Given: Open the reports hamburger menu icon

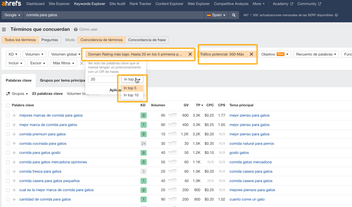Looking at the screenshot, I should 4,29.
